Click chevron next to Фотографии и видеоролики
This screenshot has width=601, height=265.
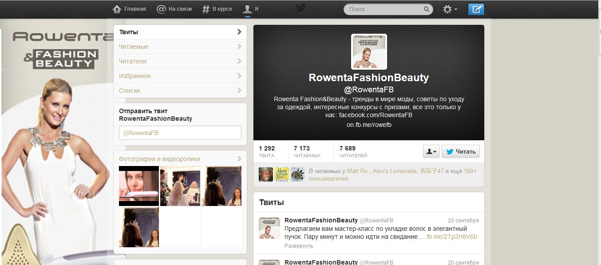click(239, 159)
